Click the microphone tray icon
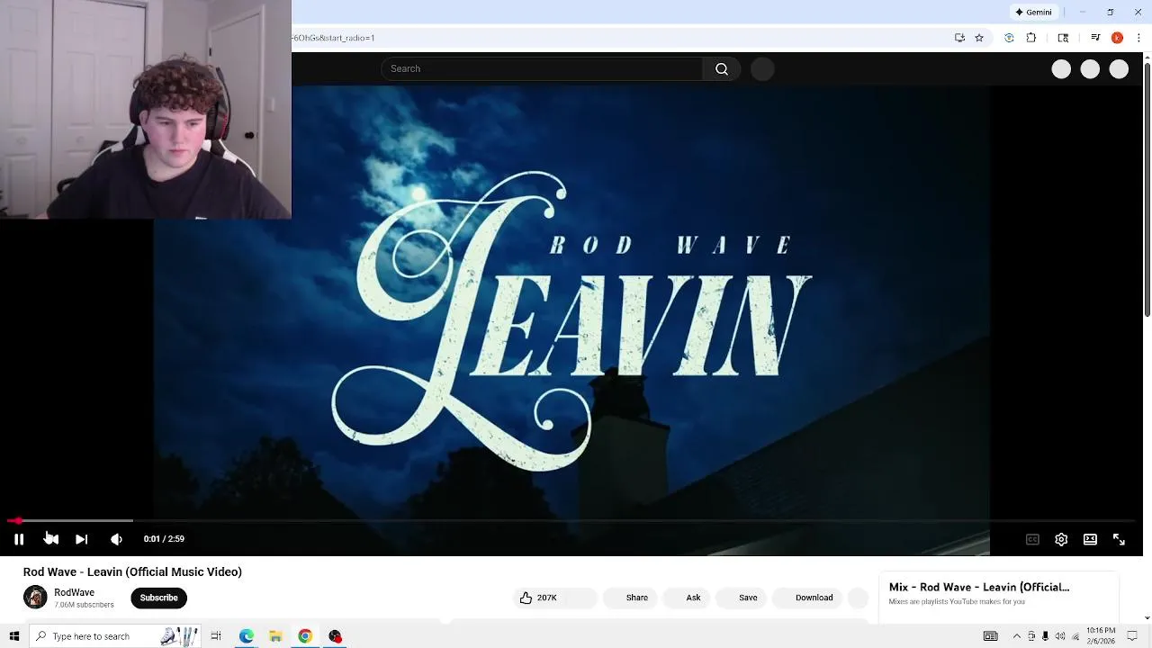 1045,636
